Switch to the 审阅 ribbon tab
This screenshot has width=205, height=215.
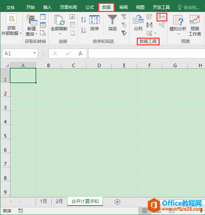pos(123,7)
